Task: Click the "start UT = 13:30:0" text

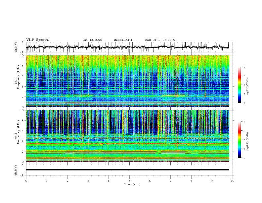Action: [x=160, y=40]
